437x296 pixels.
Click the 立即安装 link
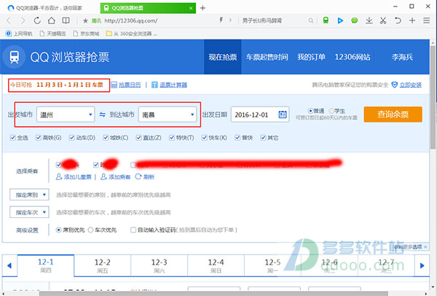411,85
